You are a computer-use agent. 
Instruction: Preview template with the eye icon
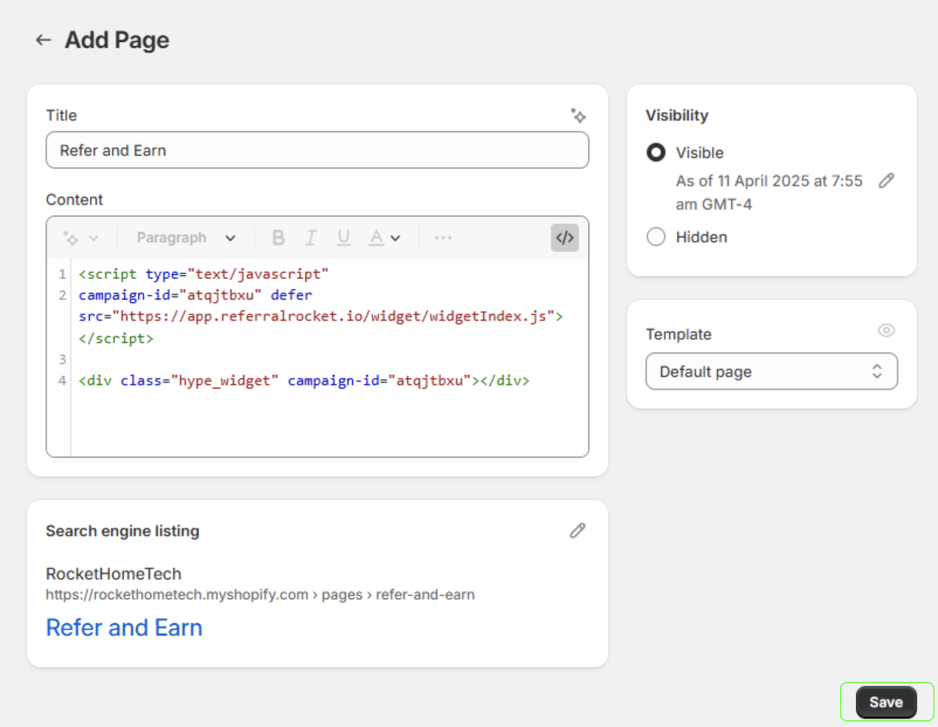[x=886, y=330]
